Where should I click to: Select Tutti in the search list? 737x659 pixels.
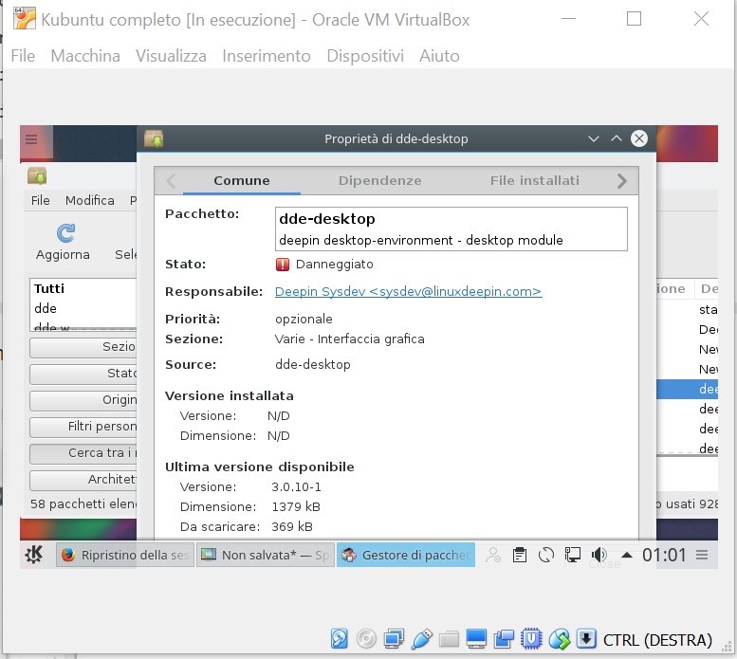point(49,288)
